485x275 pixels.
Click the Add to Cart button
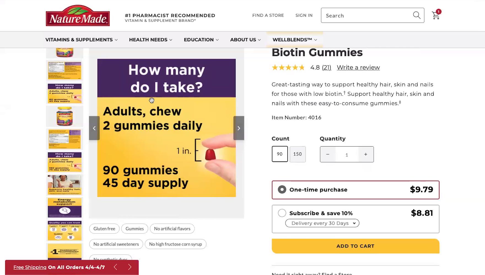[355, 246]
